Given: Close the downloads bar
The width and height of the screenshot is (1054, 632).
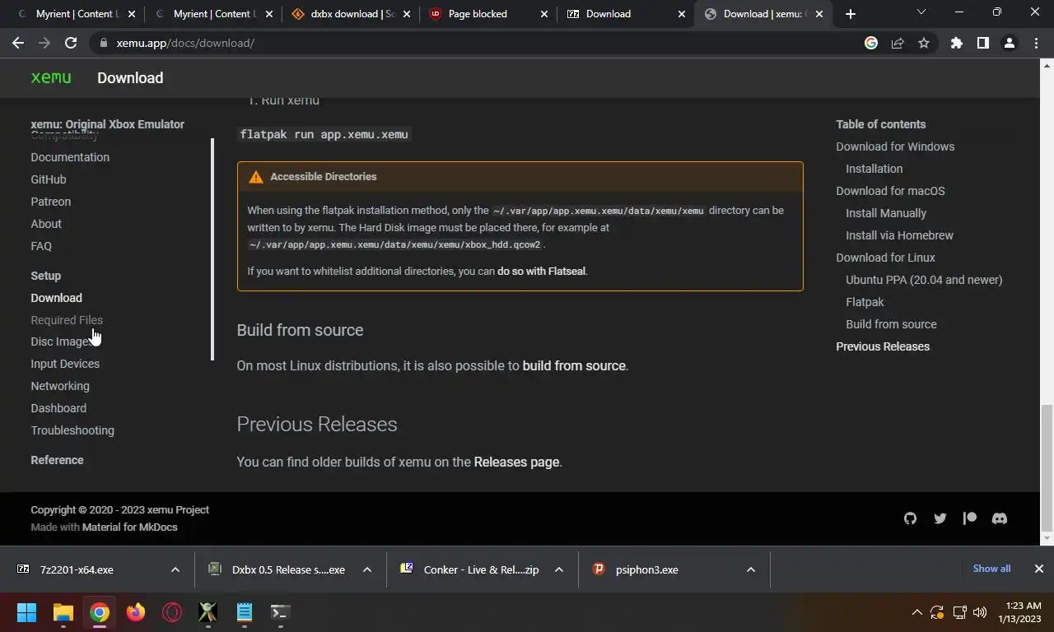Looking at the screenshot, I should [1039, 569].
